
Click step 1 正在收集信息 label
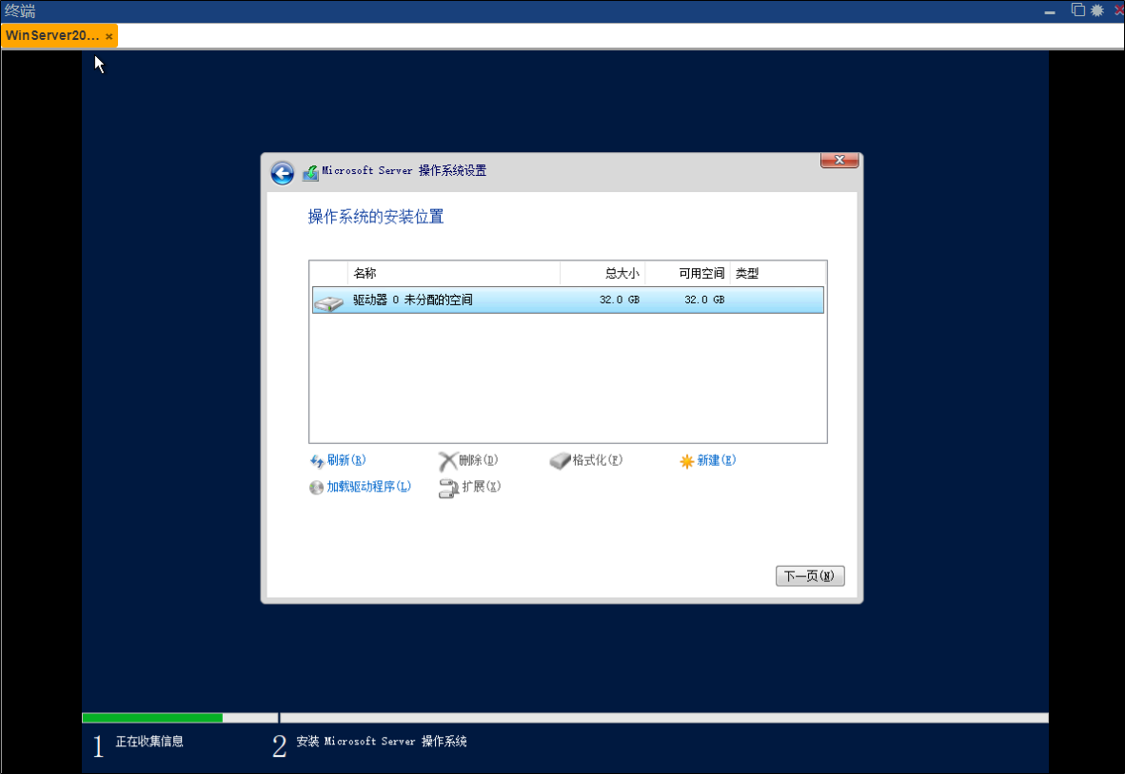click(149, 742)
